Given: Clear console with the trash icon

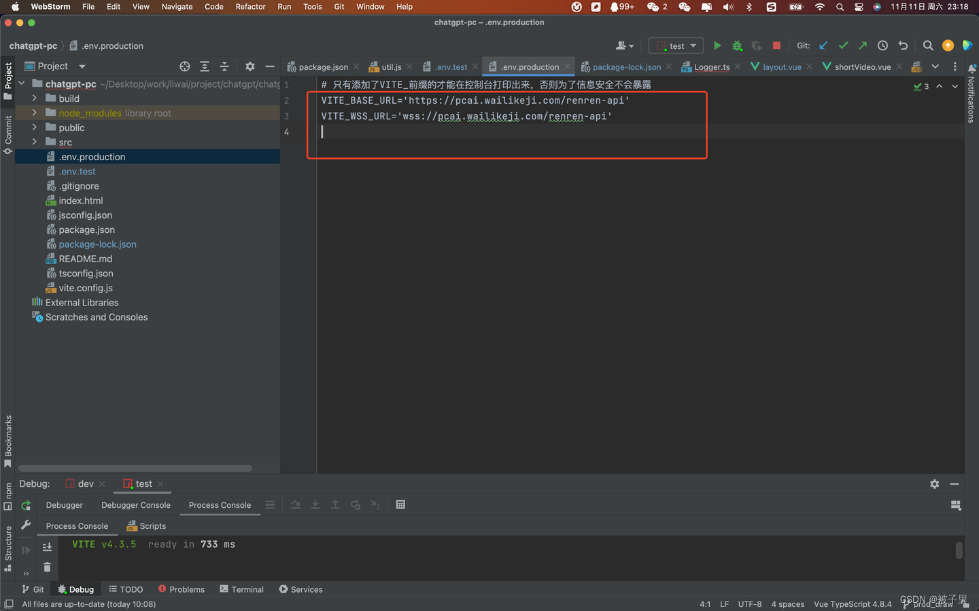Looking at the screenshot, I should [x=47, y=567].
